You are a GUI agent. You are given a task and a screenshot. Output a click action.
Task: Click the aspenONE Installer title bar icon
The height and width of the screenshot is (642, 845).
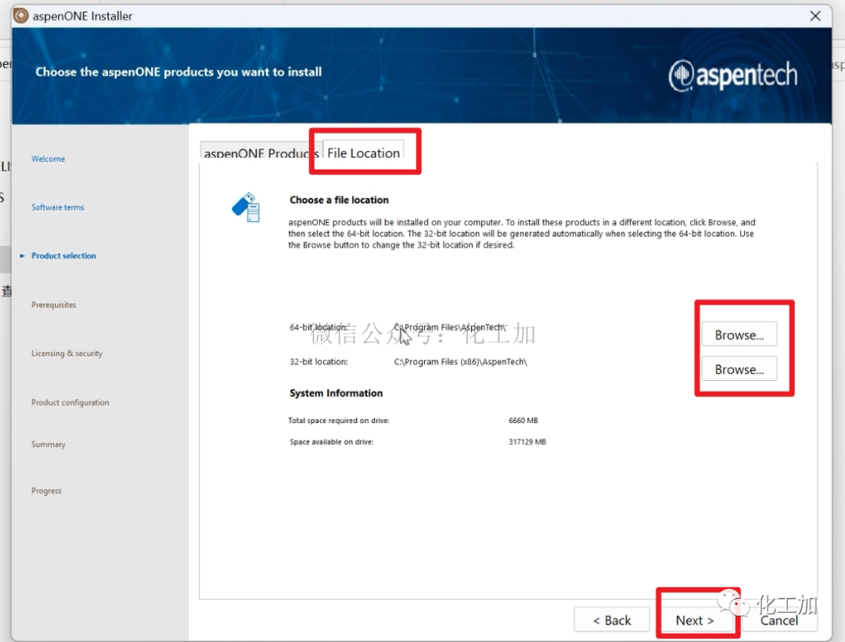pos(20,16)
